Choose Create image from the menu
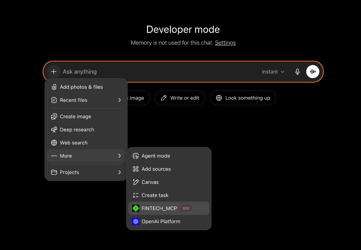The height and width of the screenshot is (250, 361). pyautogui.click(x=86, y=117)
